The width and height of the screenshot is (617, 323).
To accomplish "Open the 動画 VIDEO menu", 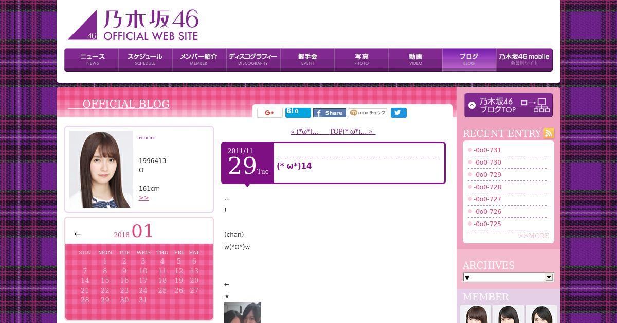I will [415, 59].
